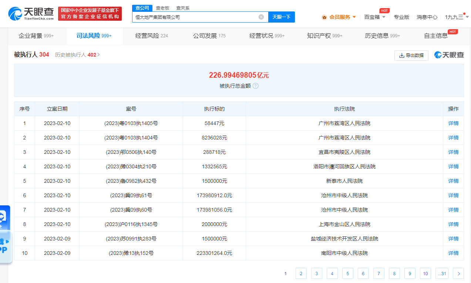Open the 自主信息 tab
The height and width of the screenshot is (283, 471).
click(x=436, y=36)
